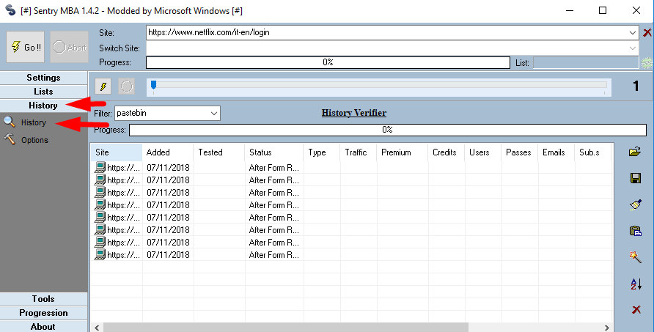
Task: Click the lightning bolt icon in the History Verifier toolbar
Action: point(104,86)
